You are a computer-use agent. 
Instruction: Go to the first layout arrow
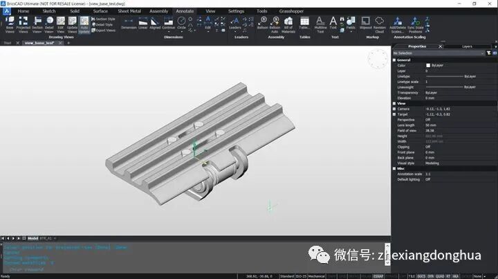tap(3, 238)
